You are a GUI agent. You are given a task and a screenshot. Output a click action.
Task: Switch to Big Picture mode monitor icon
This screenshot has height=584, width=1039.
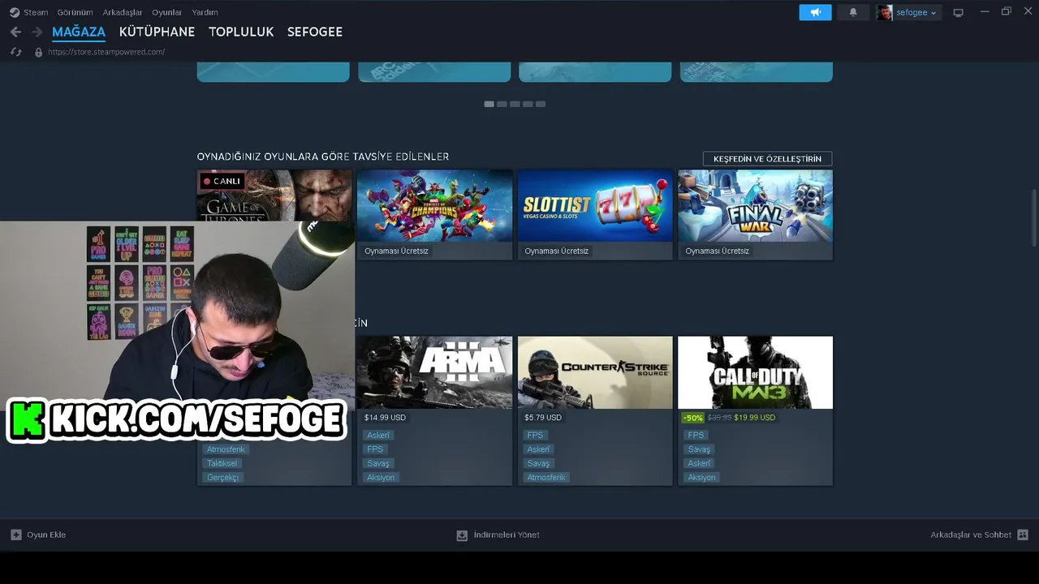pos(959,12)
